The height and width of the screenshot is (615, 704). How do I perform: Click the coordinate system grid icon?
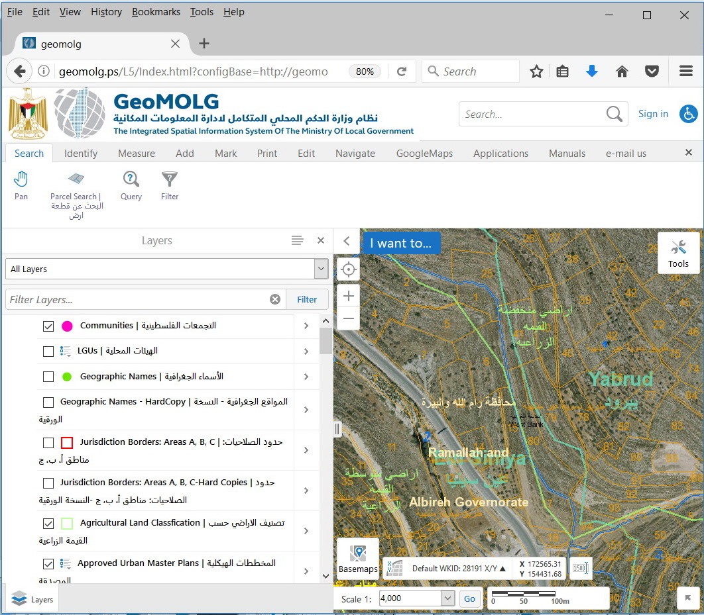(x=394, y=569)
